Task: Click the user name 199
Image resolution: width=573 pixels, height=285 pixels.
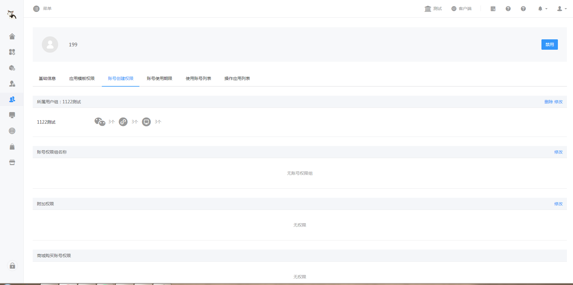Action: coord(73,45)
